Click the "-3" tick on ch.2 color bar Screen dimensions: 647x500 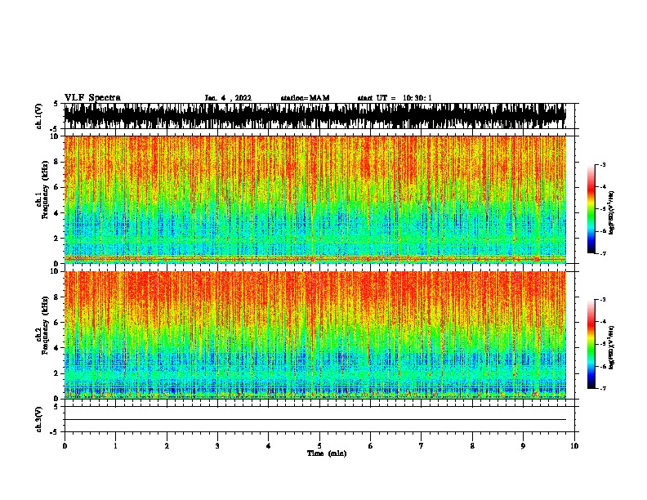(603, 300)
